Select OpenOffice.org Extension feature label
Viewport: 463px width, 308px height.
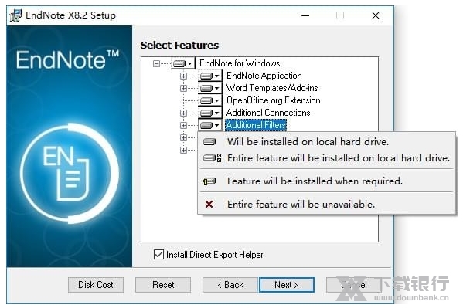click(273, 100)
